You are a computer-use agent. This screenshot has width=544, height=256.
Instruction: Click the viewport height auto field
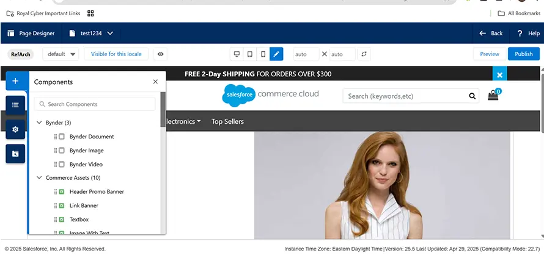pos(342,54)
